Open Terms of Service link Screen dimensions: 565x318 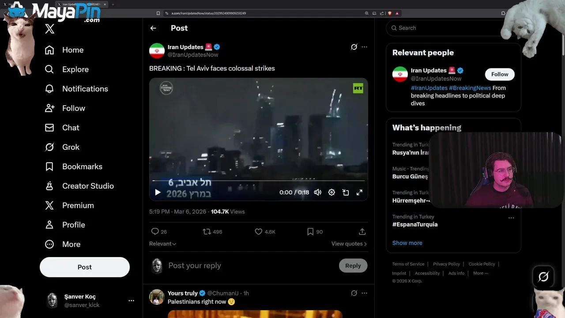408,264
